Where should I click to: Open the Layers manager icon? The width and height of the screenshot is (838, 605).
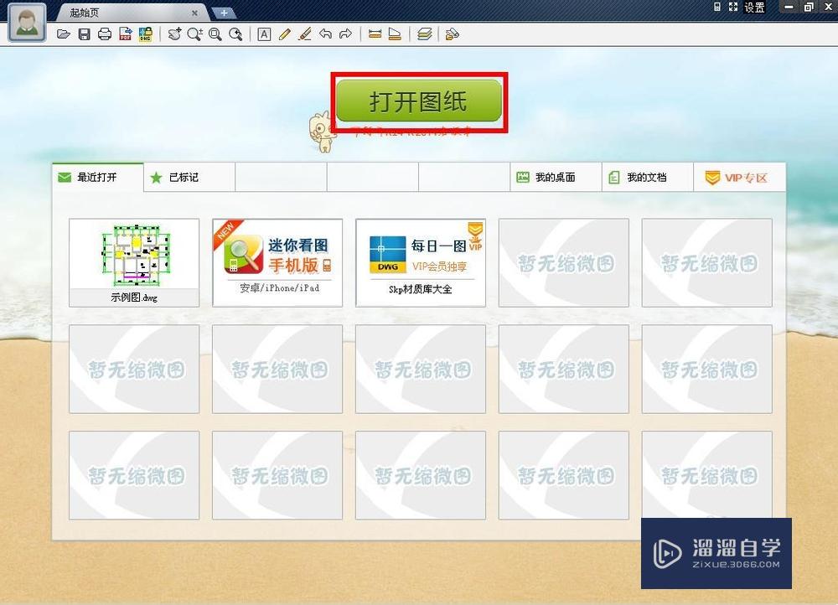[x=424, y=34]
